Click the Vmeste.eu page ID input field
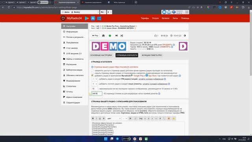 [x=97, y=93]
